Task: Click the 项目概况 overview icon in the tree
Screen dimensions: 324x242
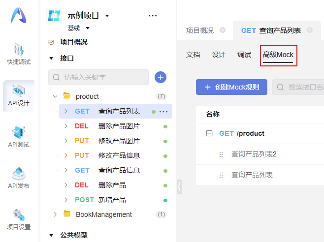Action: pyautogui.click(x=51, y=42)
